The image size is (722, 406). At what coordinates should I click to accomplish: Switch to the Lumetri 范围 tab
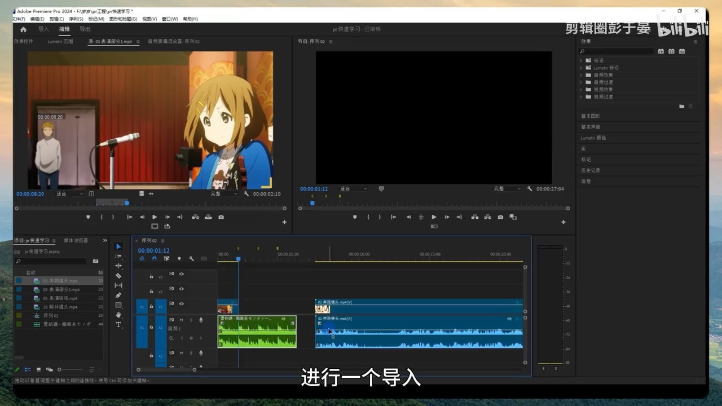pos(60,41)
